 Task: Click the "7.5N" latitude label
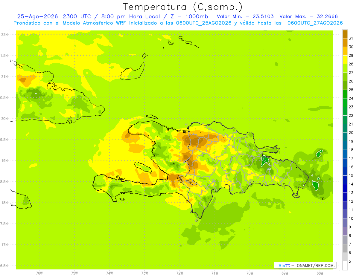tap(4, 224)
